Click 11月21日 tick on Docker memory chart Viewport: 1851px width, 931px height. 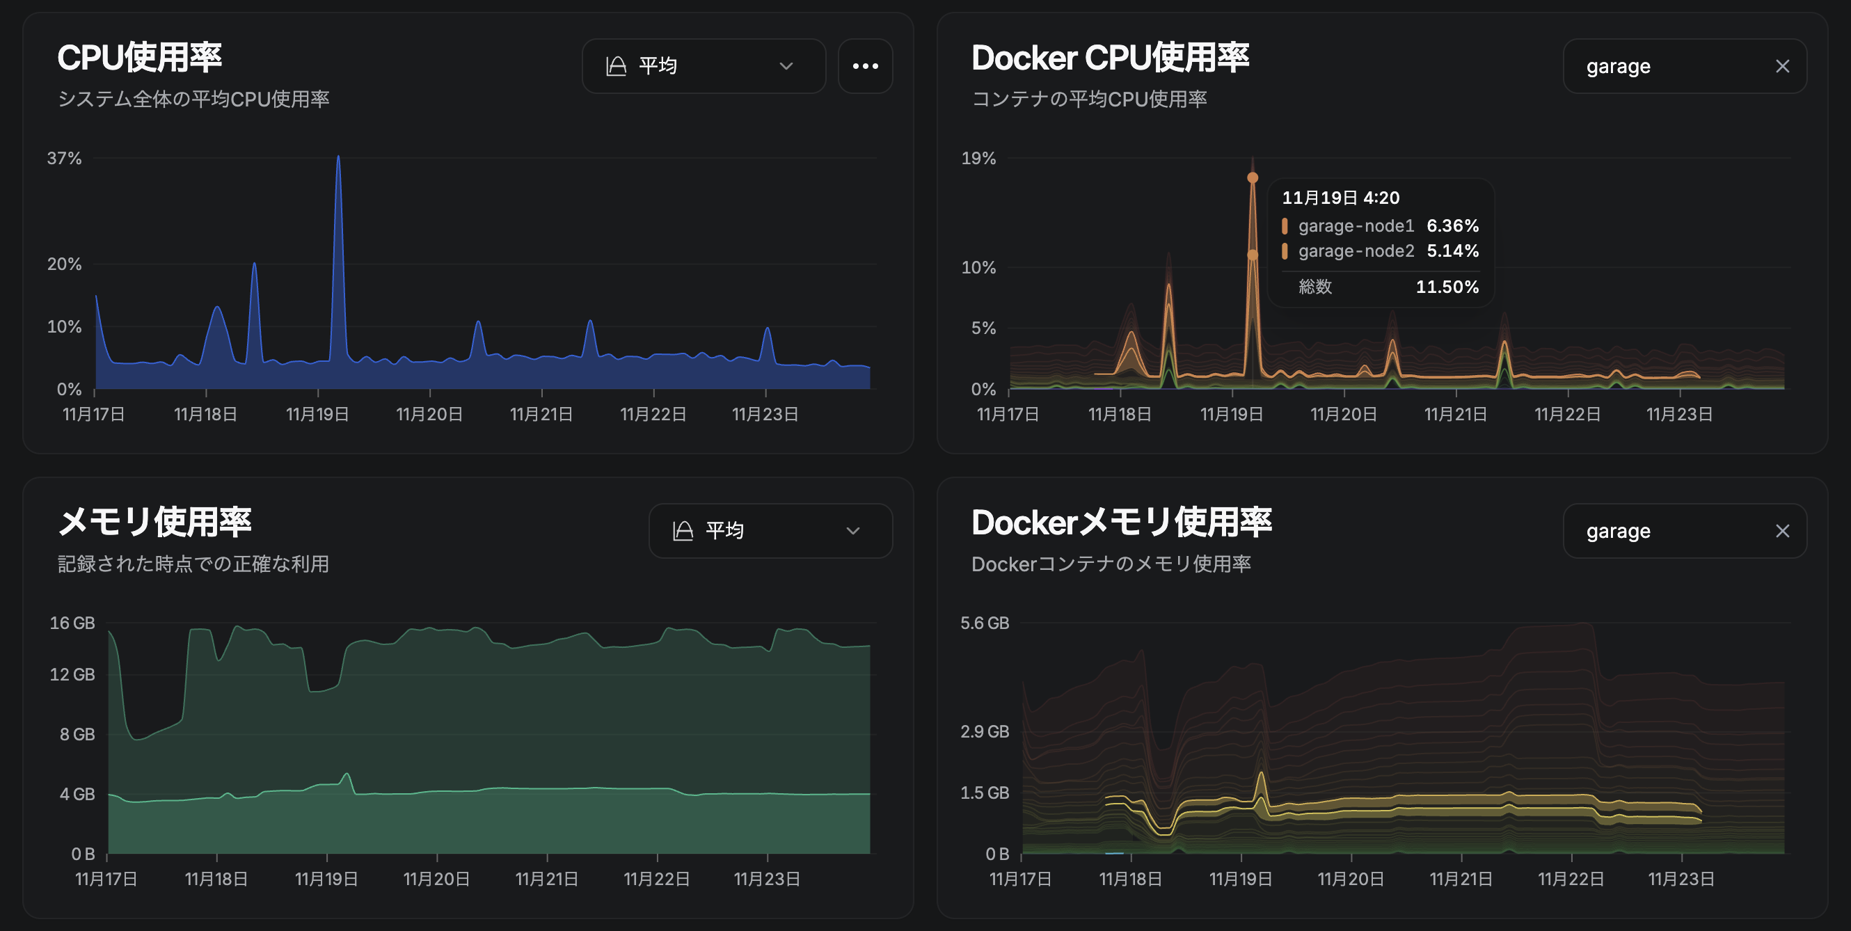(x=1461, y=879)
